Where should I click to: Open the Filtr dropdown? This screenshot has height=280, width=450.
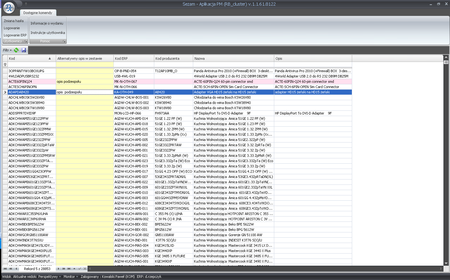point(7,50)
